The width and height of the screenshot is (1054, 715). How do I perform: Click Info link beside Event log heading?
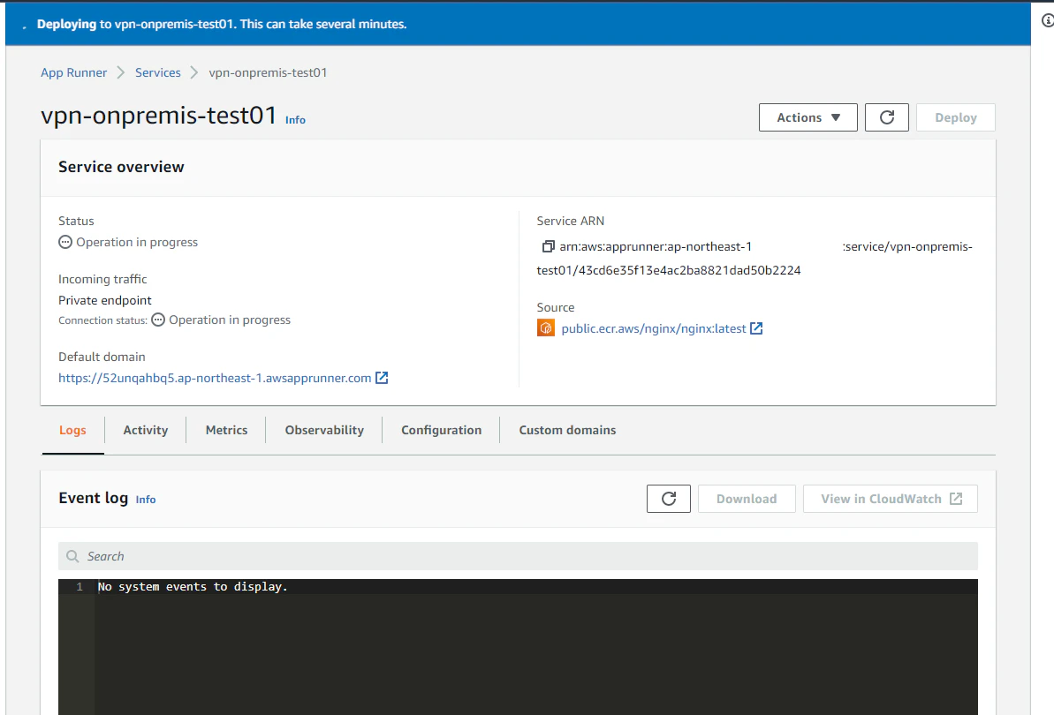146,500
